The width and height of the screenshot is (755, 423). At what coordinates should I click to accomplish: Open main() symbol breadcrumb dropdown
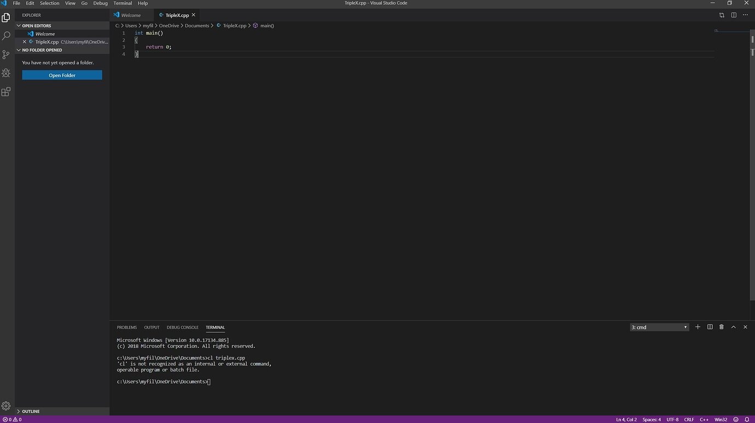click(264, 26)
